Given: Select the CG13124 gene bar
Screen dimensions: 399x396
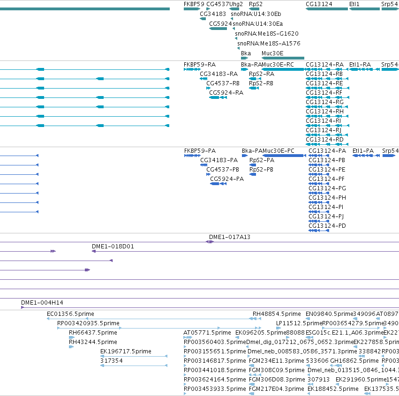Looking at the screenshot, I should click(327, 9).
